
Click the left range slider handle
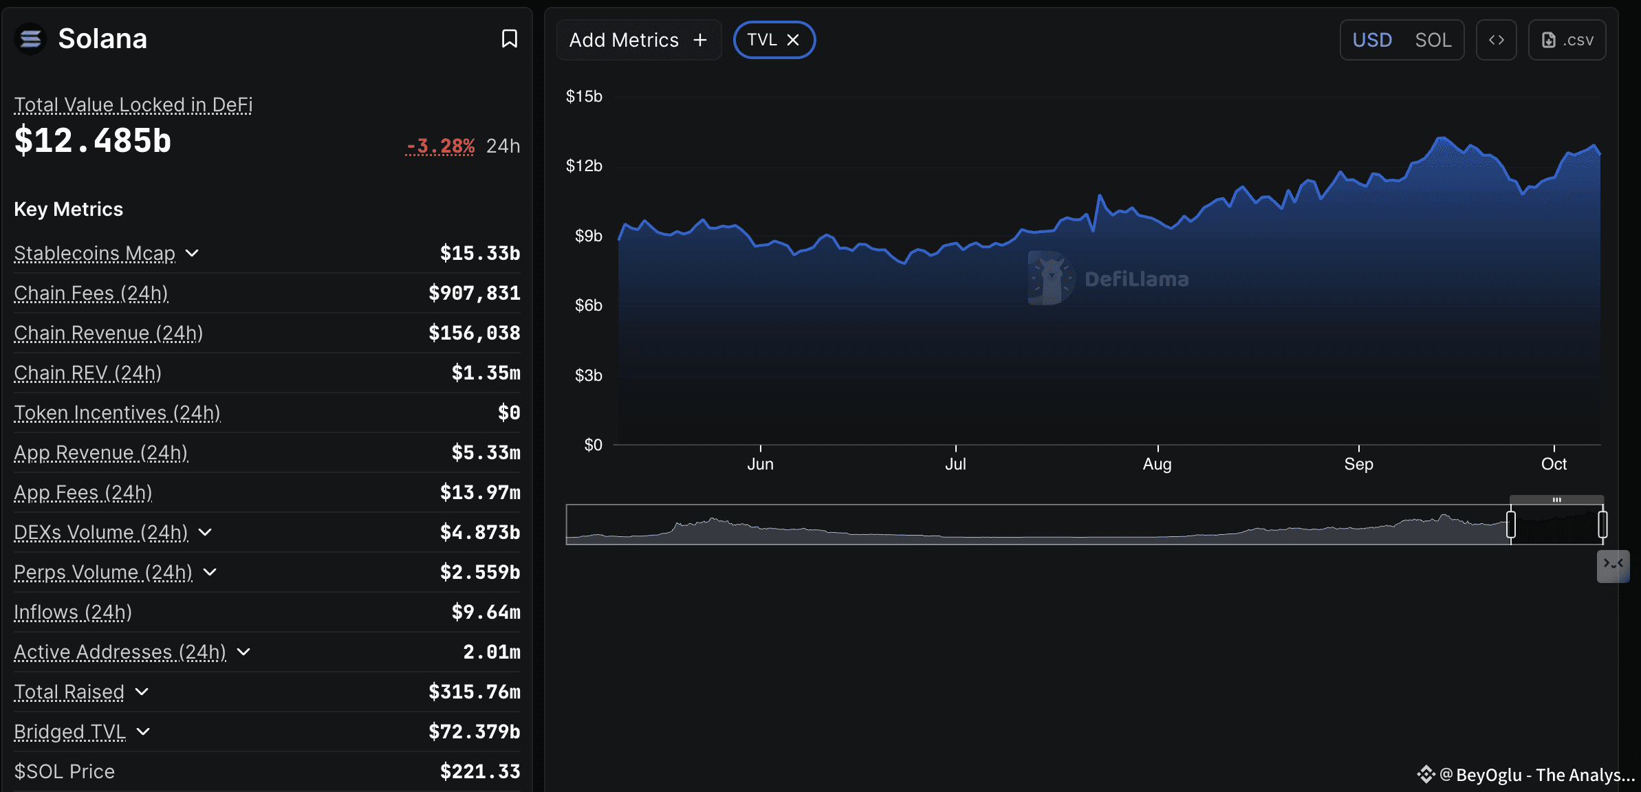(1511, 525)
